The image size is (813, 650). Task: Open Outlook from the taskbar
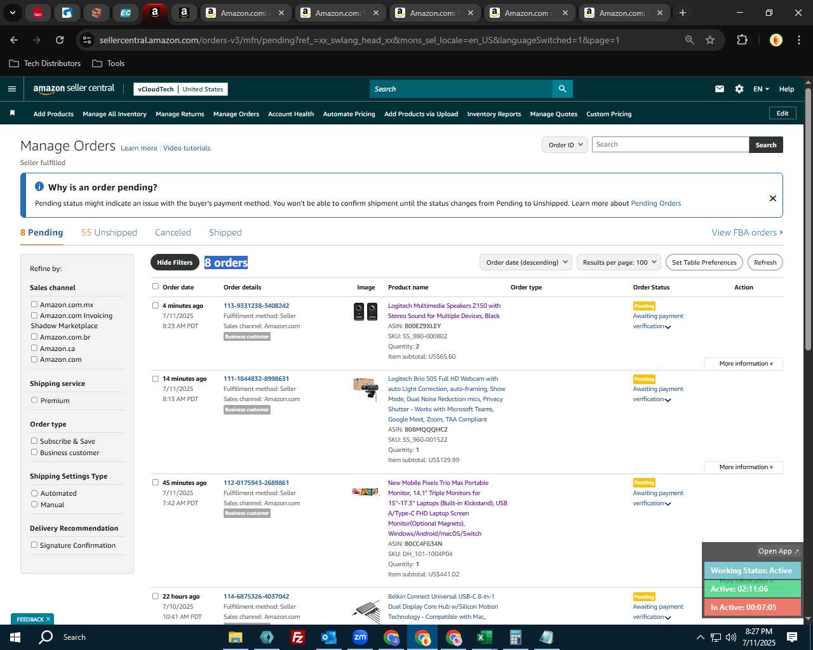coord(328,637)
